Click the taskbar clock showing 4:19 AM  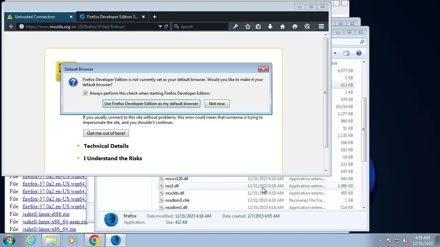click(x=423, y=240)
